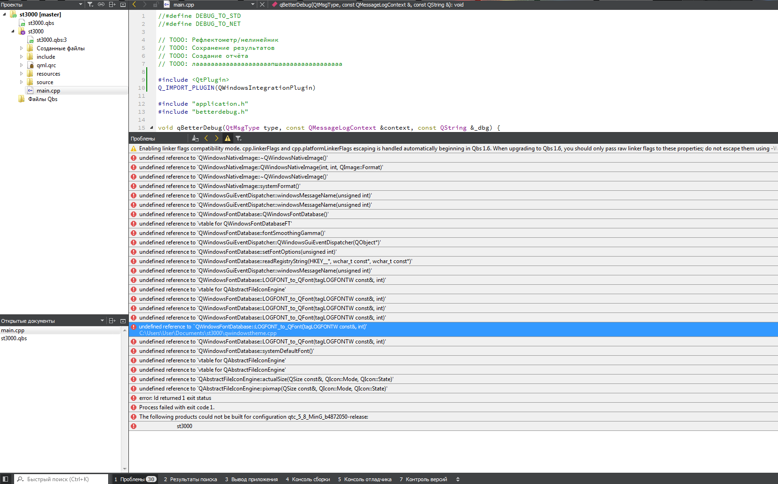Toggle synchronize with editor link icon
Viewport: 778px width, 484px height.
[101, 5]
